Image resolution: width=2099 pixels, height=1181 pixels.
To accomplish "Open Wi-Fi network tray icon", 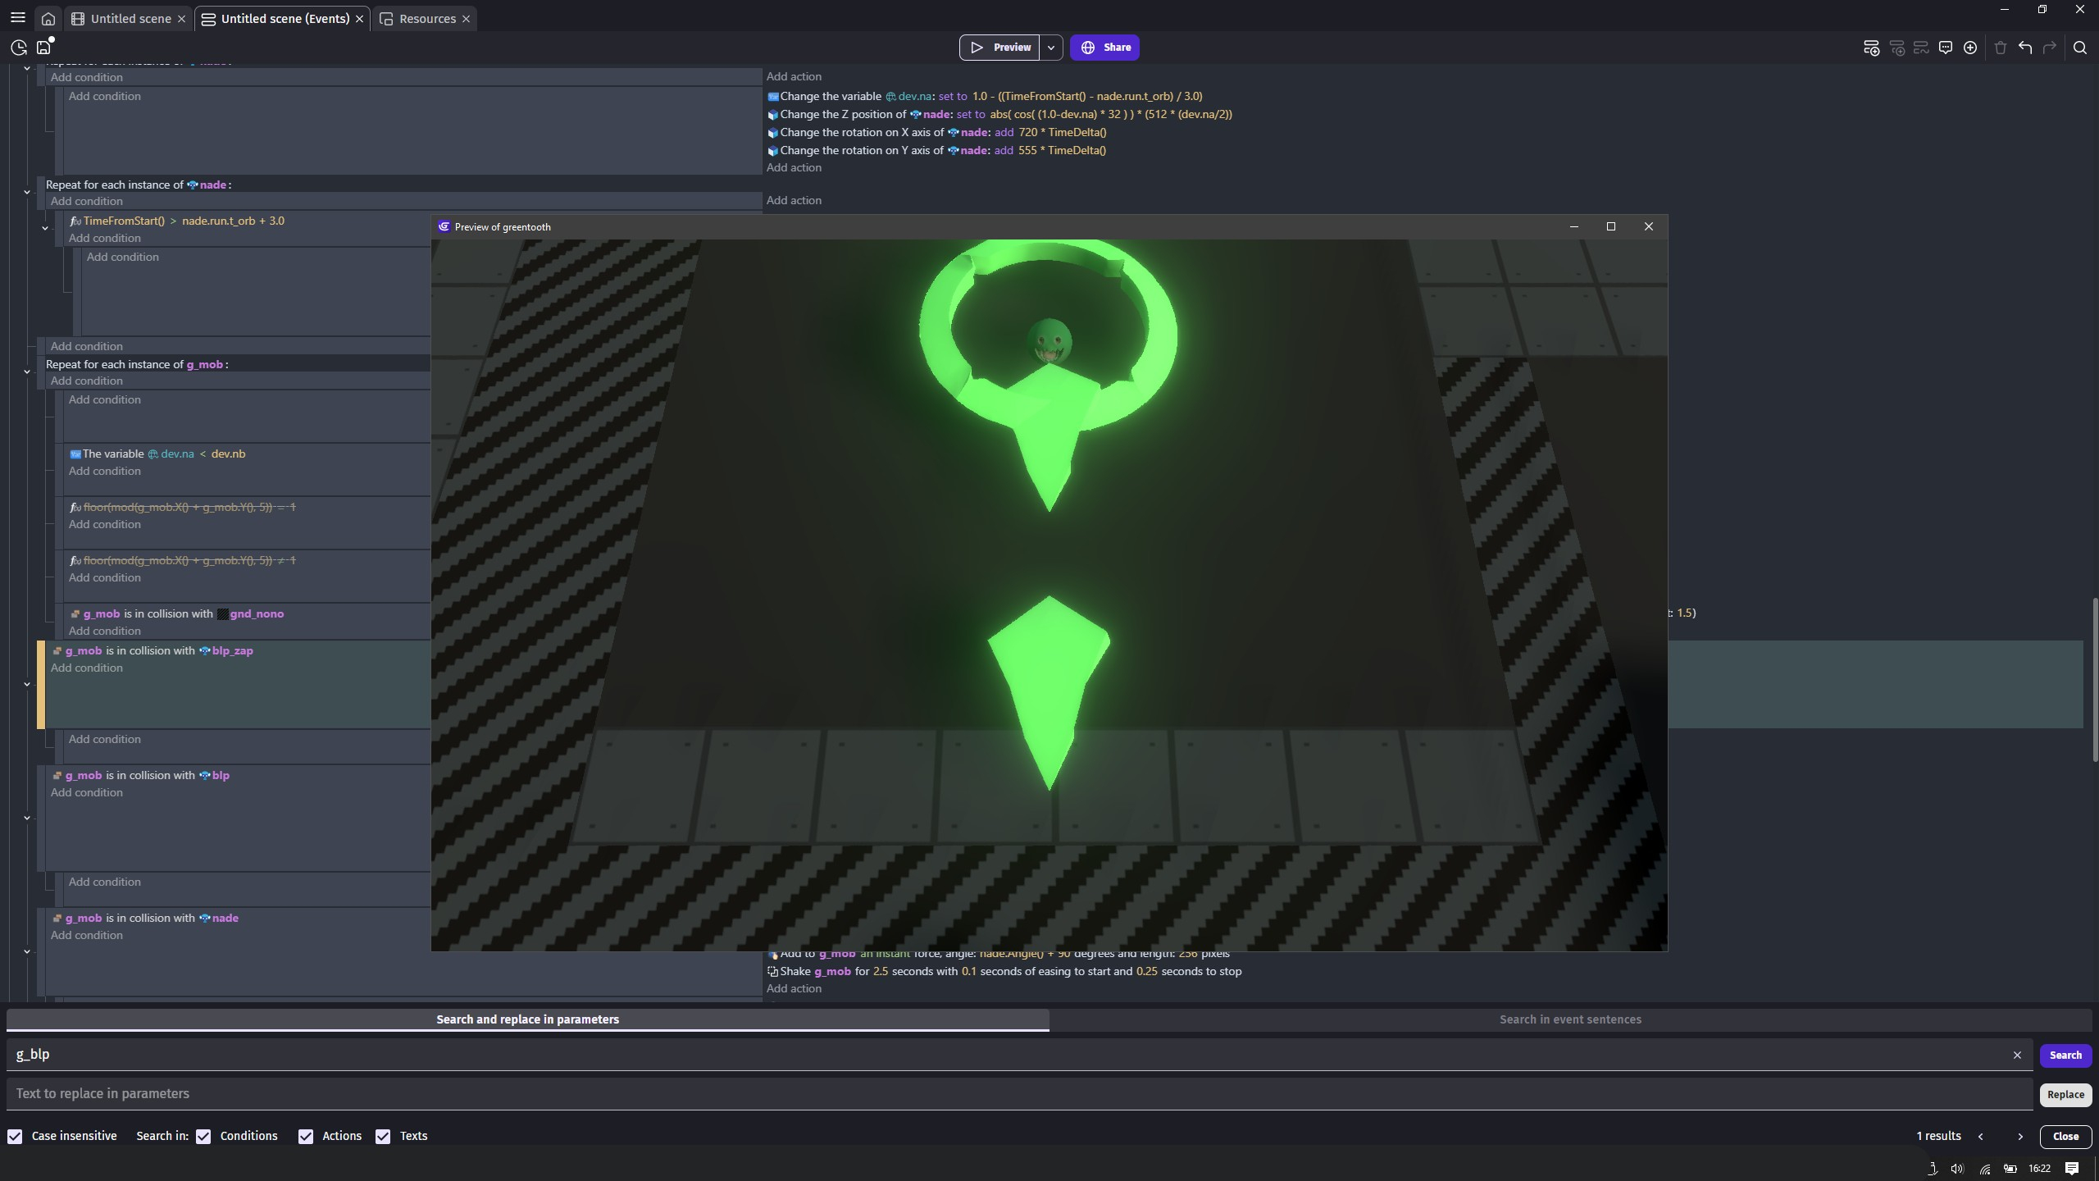I will 1984,1169.
